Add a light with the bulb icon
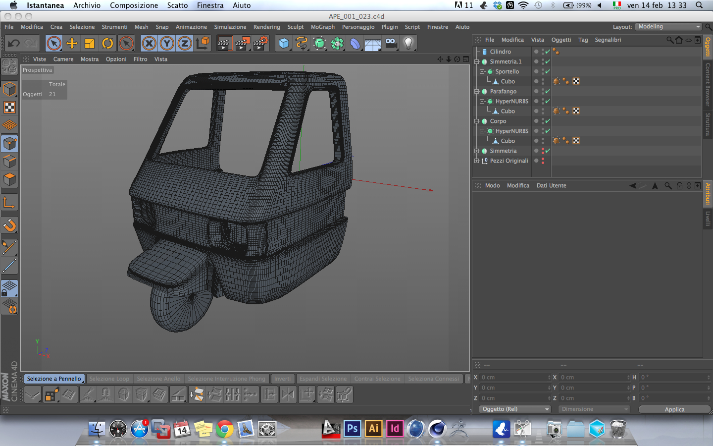The height and width of the screenshot is (446, 713). [x=408, y=44]
